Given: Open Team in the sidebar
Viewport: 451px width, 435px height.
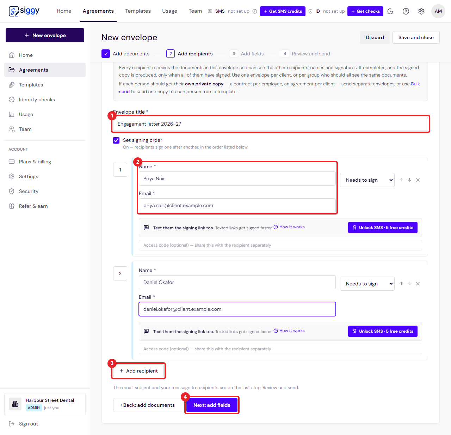Looking at the screenshot, I should tap(45, 129).
